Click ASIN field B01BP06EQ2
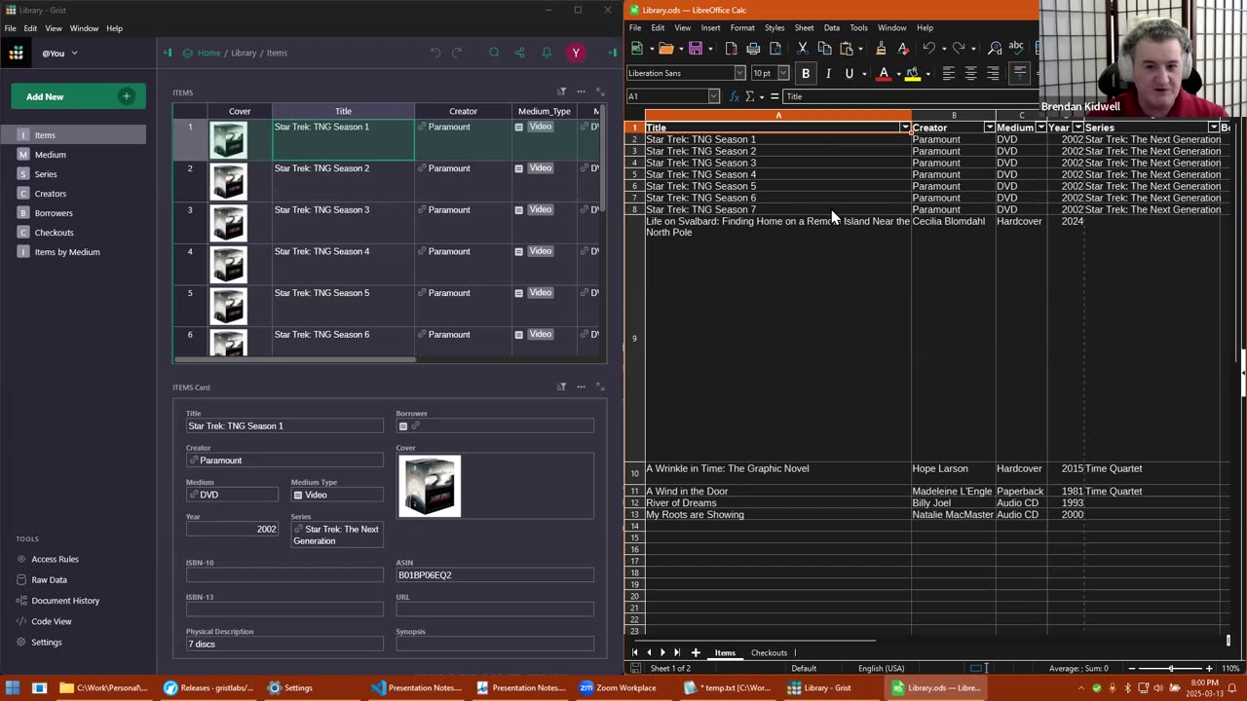Screen dimensions: 1247x701 click(x=495, y=574)
